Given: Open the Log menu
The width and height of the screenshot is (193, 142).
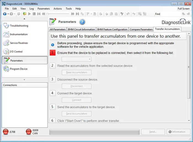Looking at the screenshot, I should coord(31,9).
